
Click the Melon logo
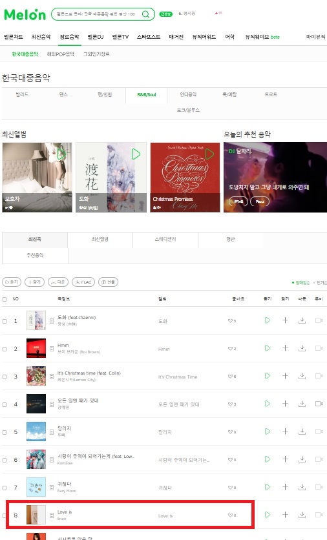pos(25,14)
